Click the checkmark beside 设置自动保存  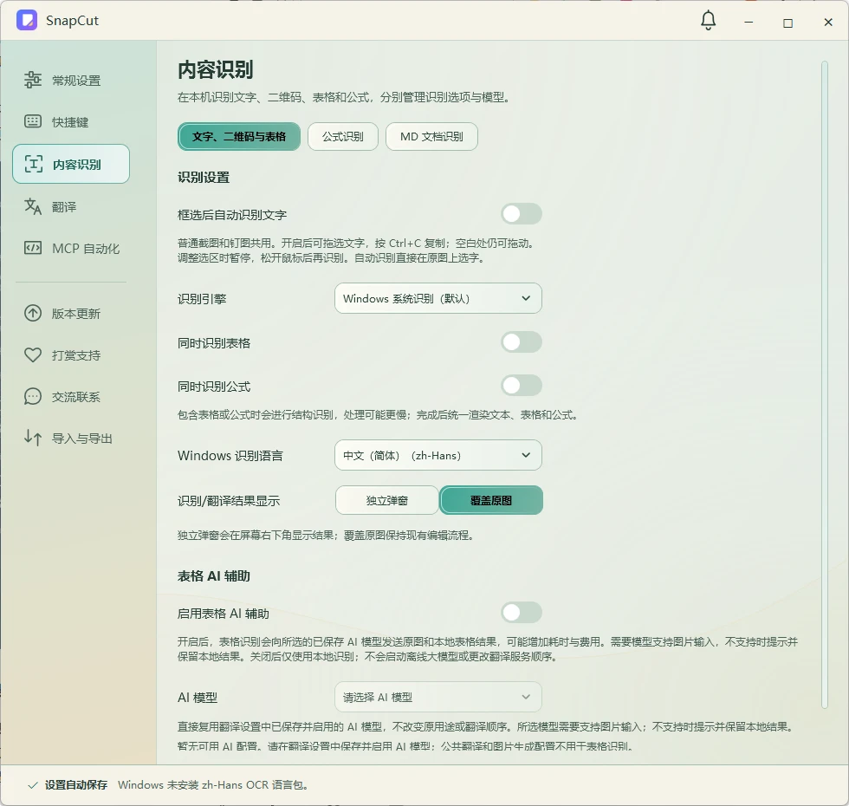point(33,785)
